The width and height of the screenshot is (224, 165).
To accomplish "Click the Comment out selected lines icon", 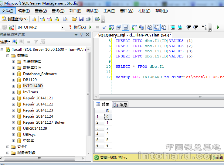I will click(172, 27).
